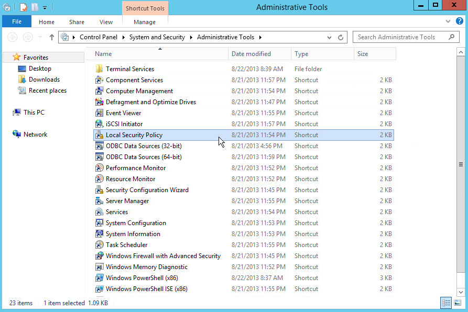This screenshot has width=468, height=312.
Task: Open the address bar history dropdown
Action: 329,37
